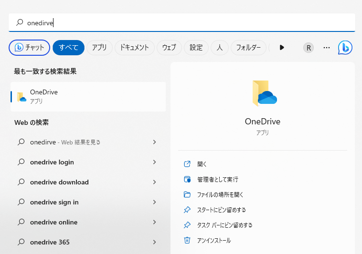Expand the onedirve Web results chevron
This screenshot has height=254, width=362.
coord(154,142)
